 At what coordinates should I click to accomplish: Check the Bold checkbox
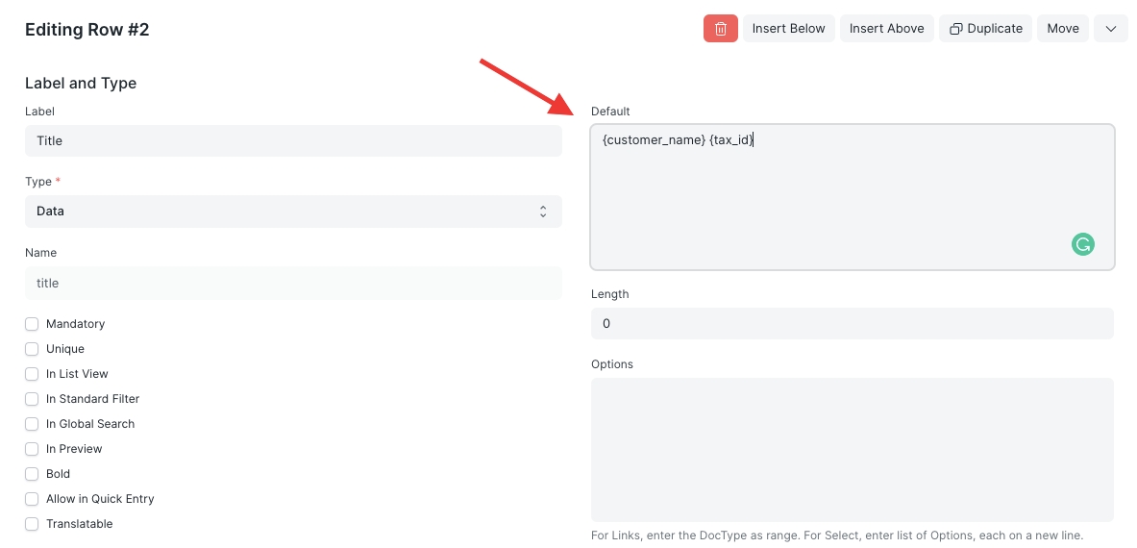tap(32, 474)
